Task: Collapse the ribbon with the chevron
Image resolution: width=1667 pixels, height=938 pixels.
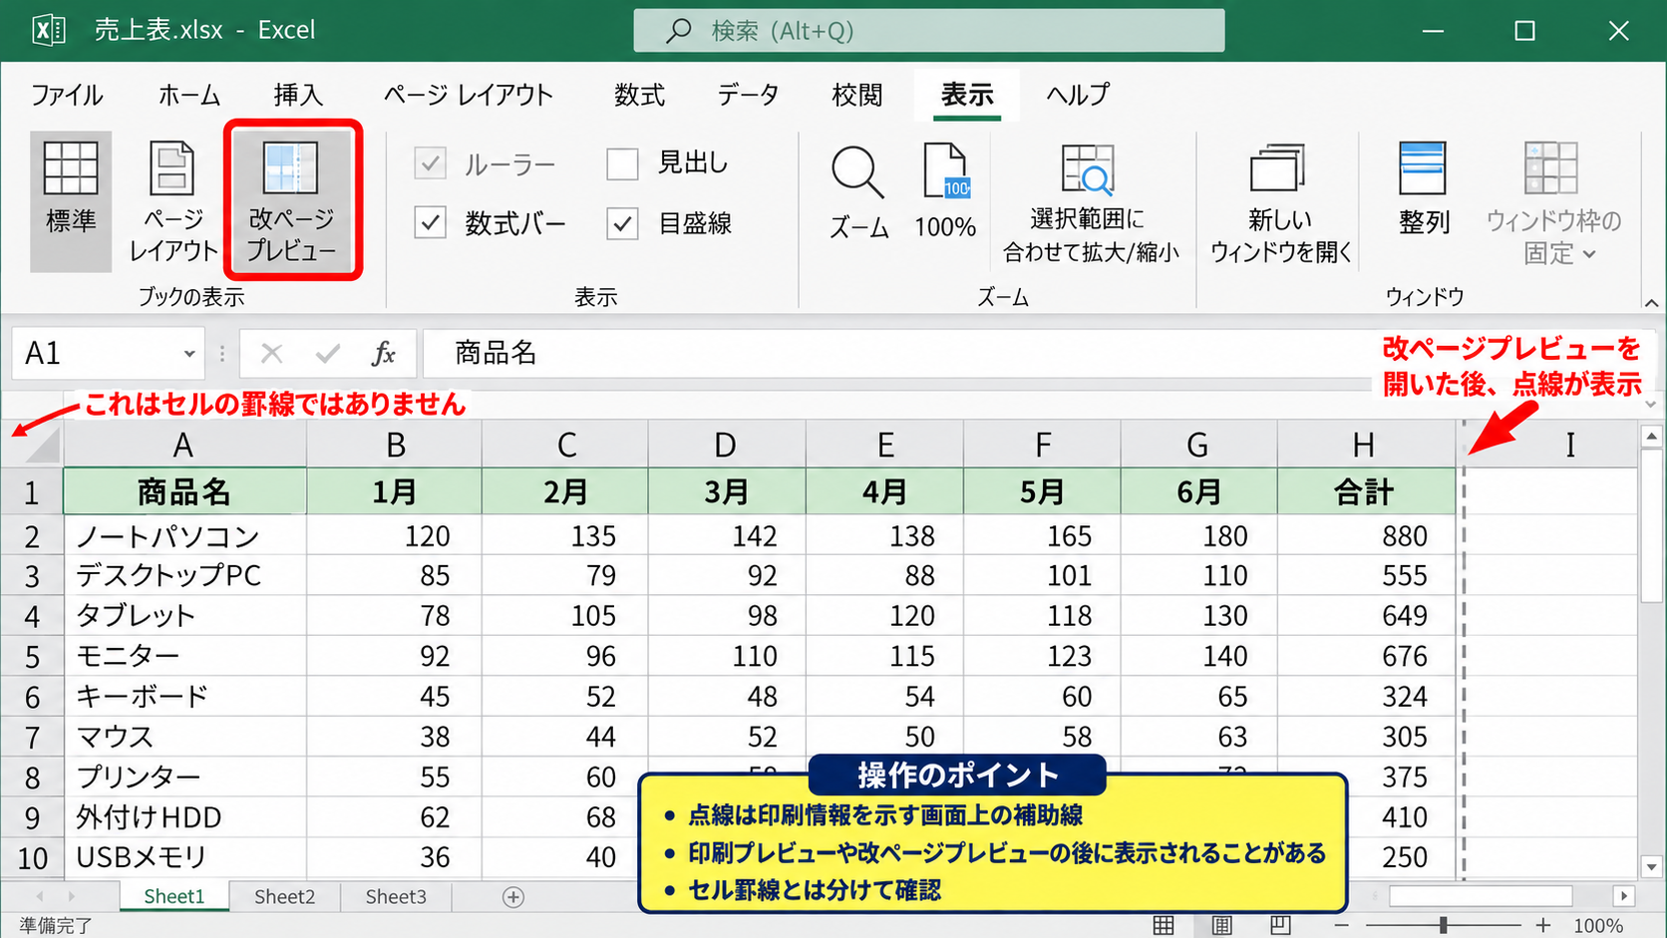Action: click(x=1651, y=302)
